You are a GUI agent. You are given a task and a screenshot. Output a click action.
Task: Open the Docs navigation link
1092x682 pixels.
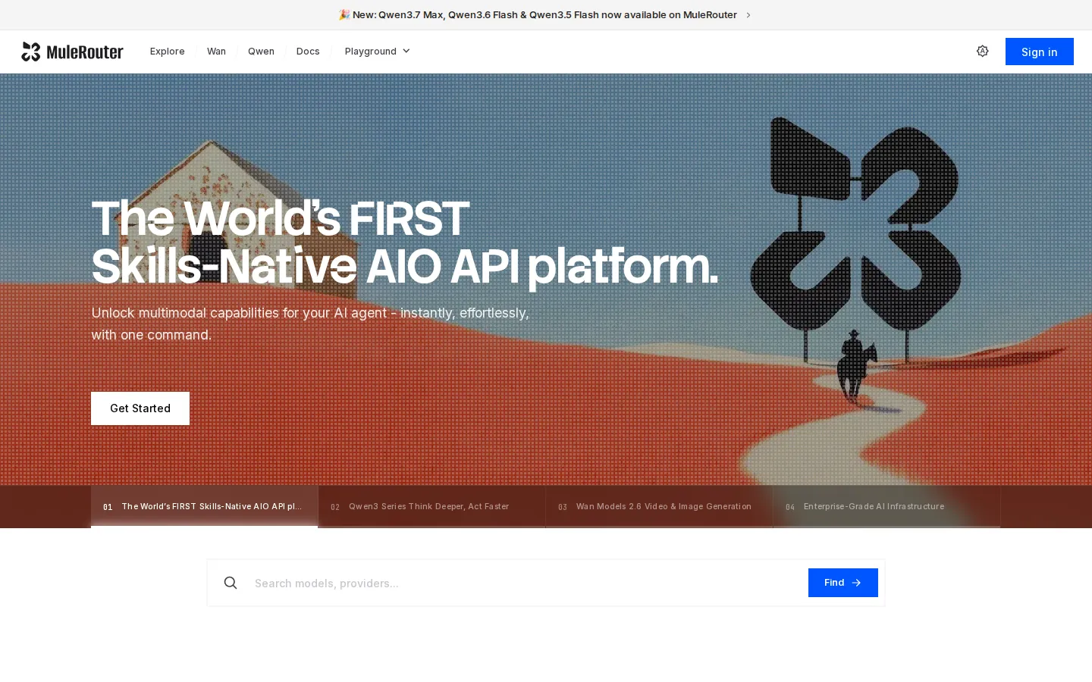click(308, 51)
